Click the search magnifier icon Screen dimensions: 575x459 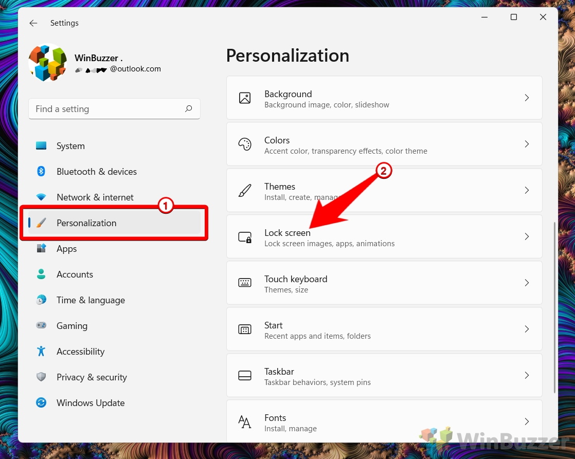(x=188, y=108)
